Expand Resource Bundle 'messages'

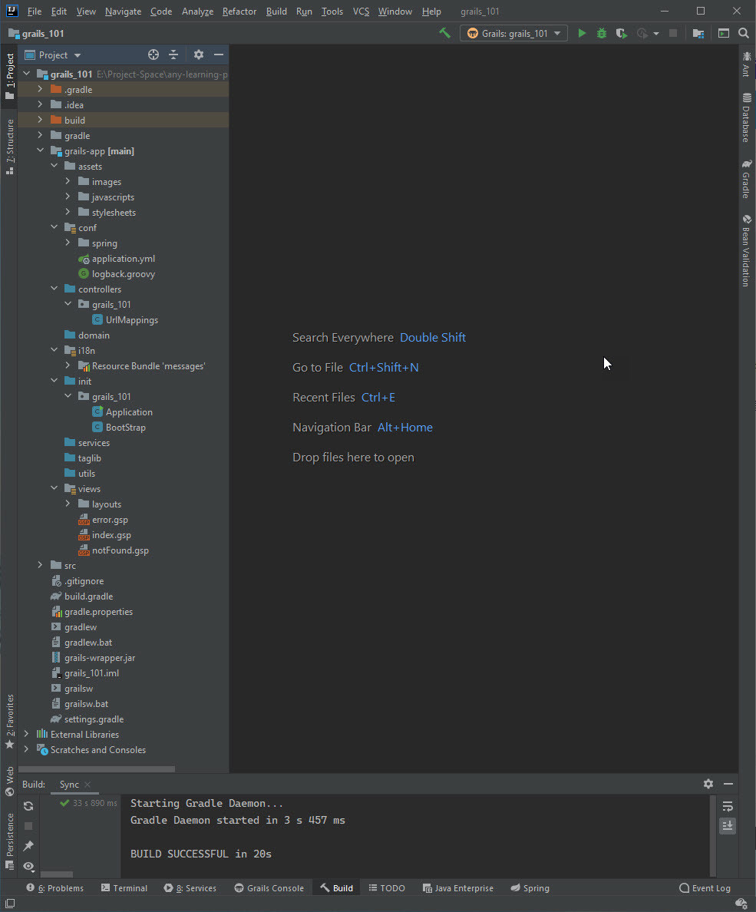68,365
